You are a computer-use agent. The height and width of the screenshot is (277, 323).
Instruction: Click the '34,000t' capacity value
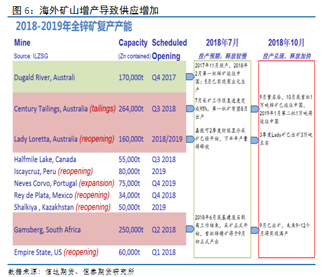point(129,195)
